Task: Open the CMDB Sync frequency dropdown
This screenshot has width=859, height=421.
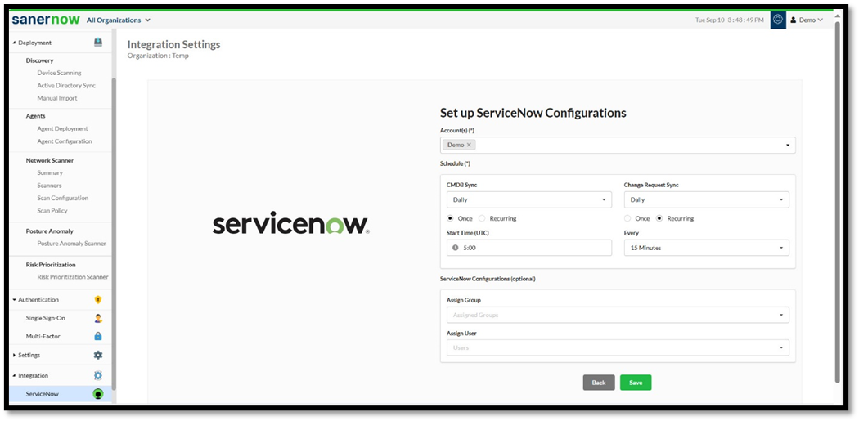Action: click(x=529, y=199)
